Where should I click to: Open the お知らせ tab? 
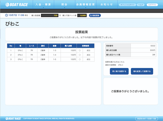click(107, 5)
